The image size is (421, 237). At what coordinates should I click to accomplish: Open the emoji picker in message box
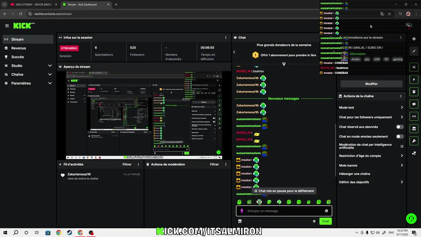click(x=327, y=211)
